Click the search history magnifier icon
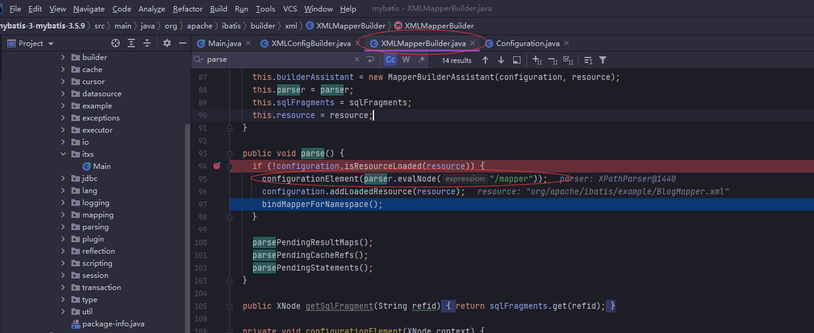Image resolution: width=814 pixels, height=333 pixels. [198, 60]
